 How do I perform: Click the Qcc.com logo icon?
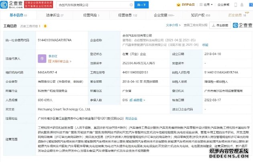click(4, 4)
